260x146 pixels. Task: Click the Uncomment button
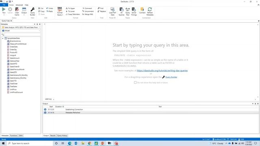point(88,11)
